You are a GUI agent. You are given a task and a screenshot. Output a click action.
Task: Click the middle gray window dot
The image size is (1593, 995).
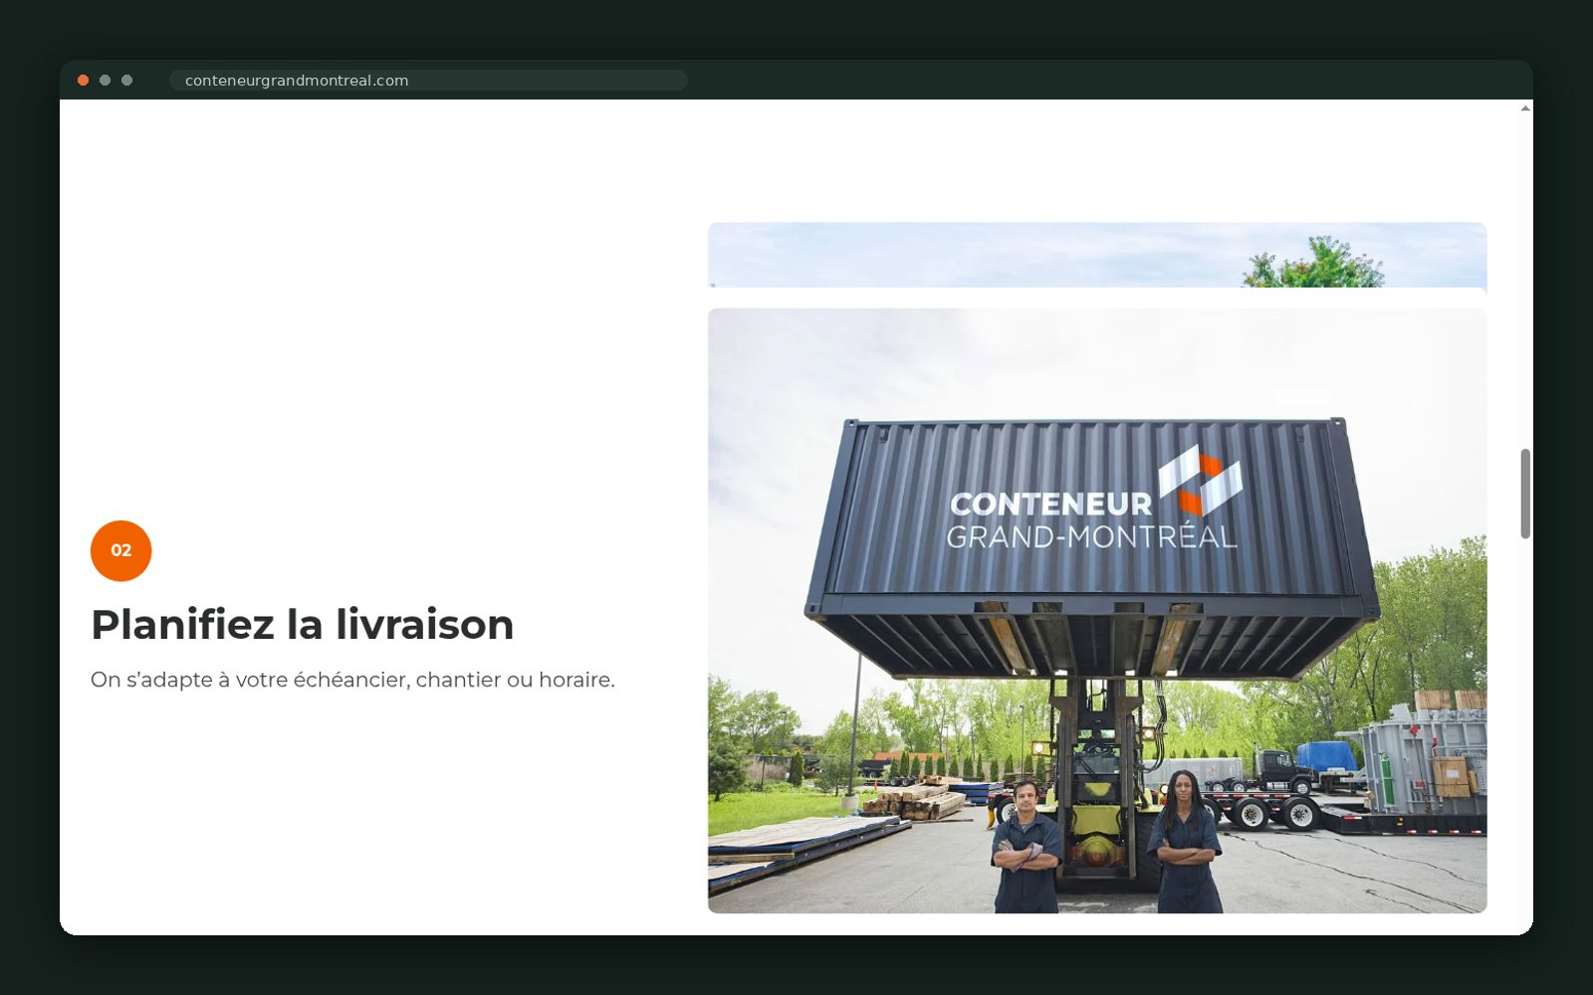pyautogui.click(x=106, y=81)
